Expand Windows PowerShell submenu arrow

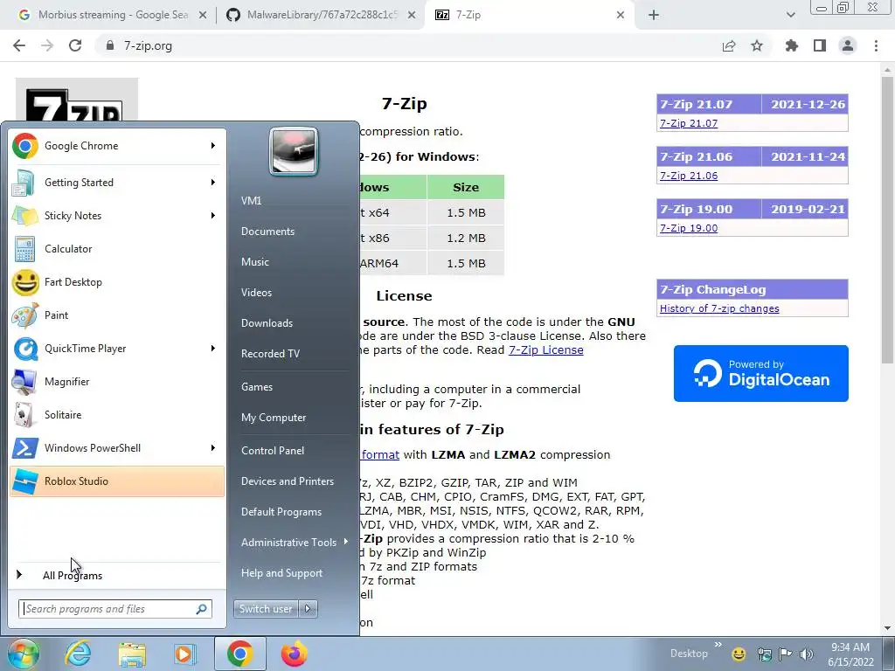(213, 448)
